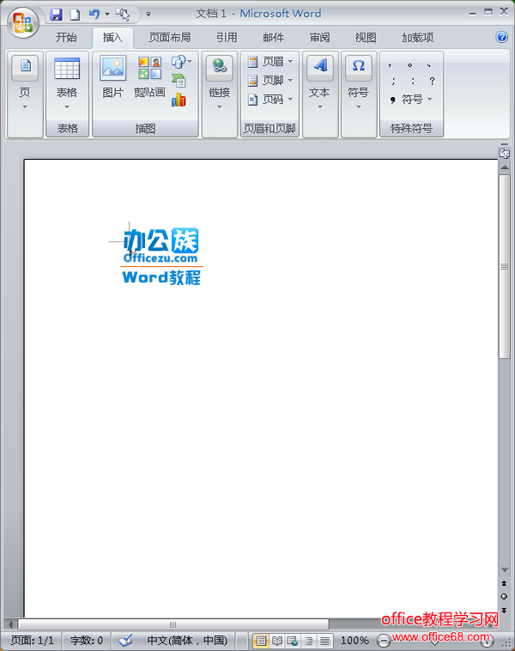Switch to the 审阅 tab

[320, 38]
